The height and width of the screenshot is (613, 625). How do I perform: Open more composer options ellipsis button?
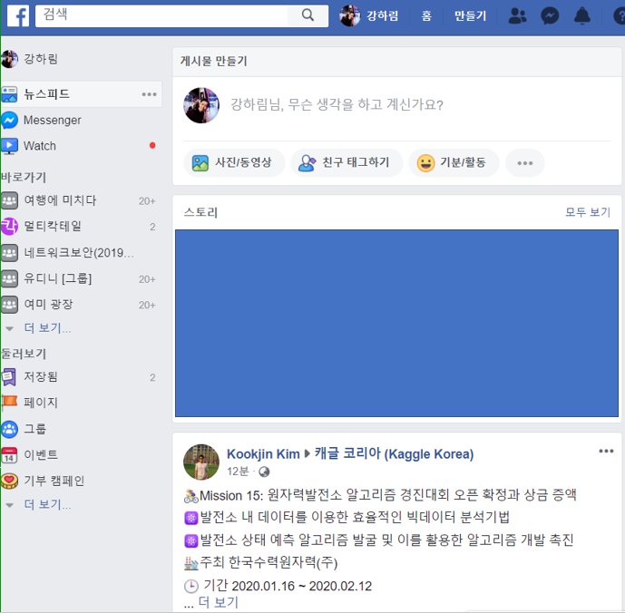pyautogui.click(x=524, y=163)
